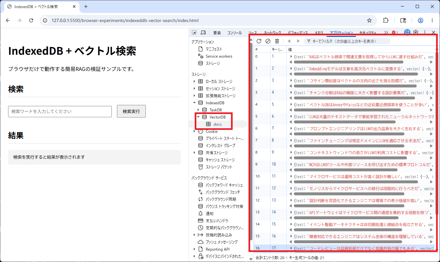This screenshot has height=262, width=440.
Task: Switch to the 要素 tab
Action: point(217,33)
